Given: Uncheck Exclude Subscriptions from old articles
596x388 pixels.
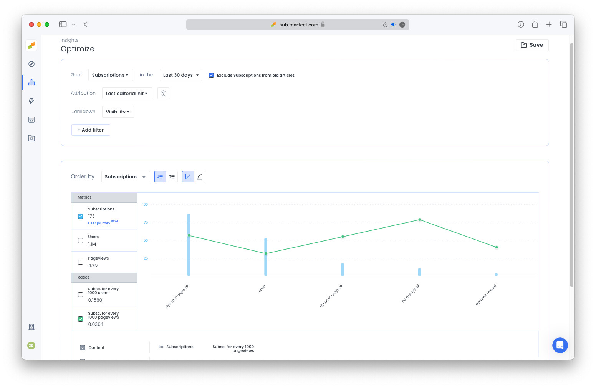Looking at the screenshot, I should [211, 75].
